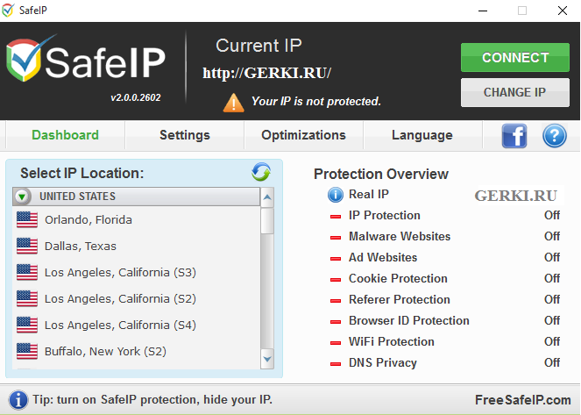Viewport: 581px width, 415px height.
Task: Click the tip info icon in status bar
Action: coord(18,400)
